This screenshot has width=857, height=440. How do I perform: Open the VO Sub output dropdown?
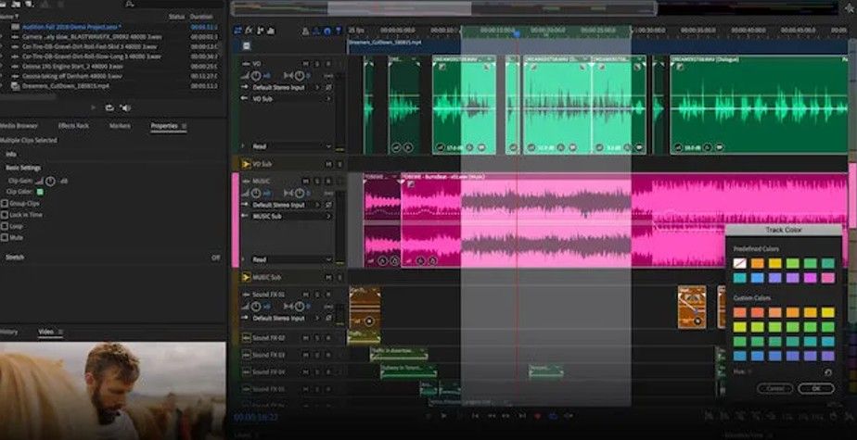[291, 99]
